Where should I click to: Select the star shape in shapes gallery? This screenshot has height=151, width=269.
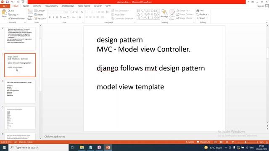[156, 18]
